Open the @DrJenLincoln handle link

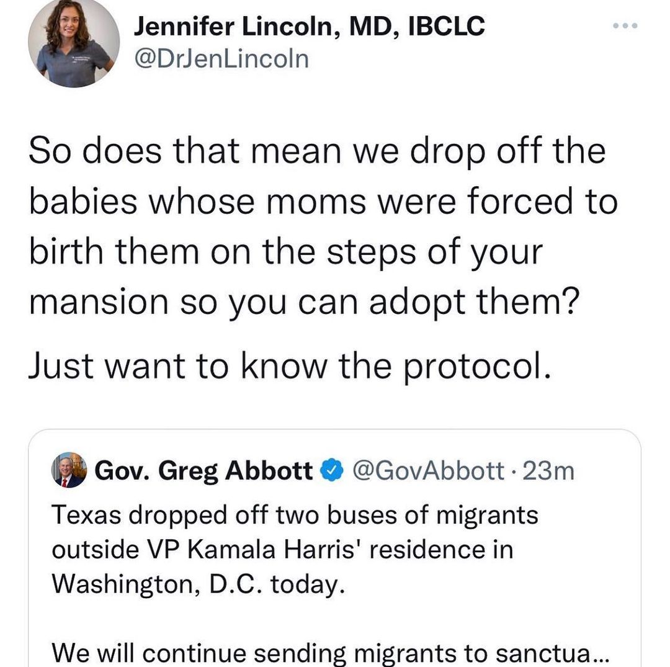click(221, 59)
